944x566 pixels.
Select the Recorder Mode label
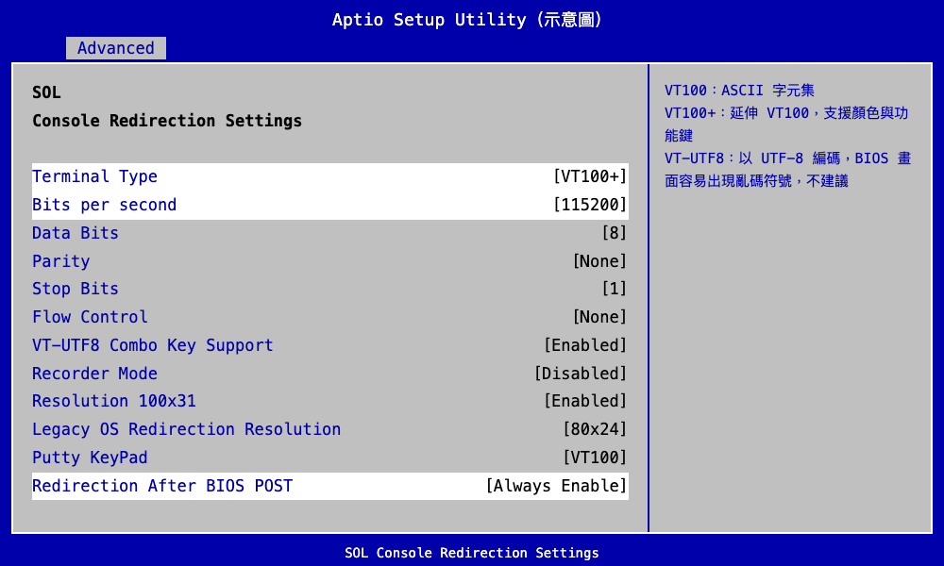click(94, 374)
